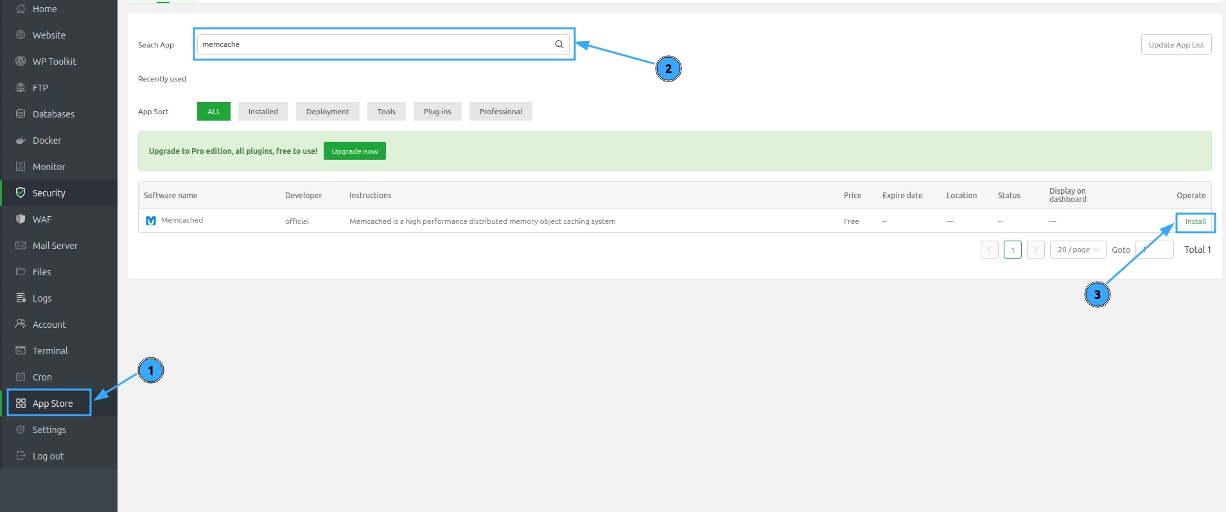Viewport: 1226px width, 512px height.
Task: Click the WAF shield icon
Action: click(21, 219)
